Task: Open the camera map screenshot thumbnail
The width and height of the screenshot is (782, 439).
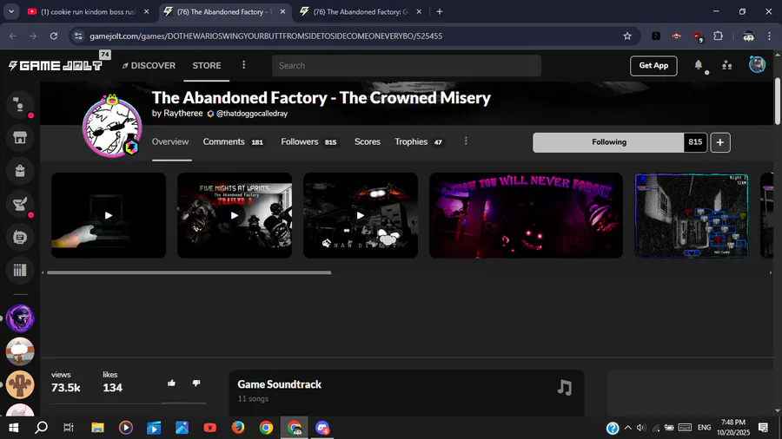Action: coord(692,215)
